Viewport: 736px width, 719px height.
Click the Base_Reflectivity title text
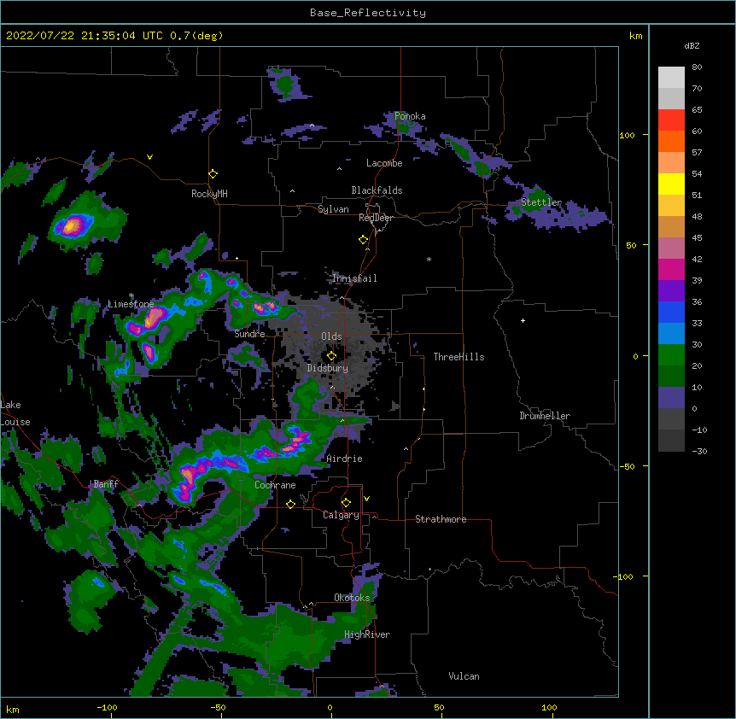[367, 13]
